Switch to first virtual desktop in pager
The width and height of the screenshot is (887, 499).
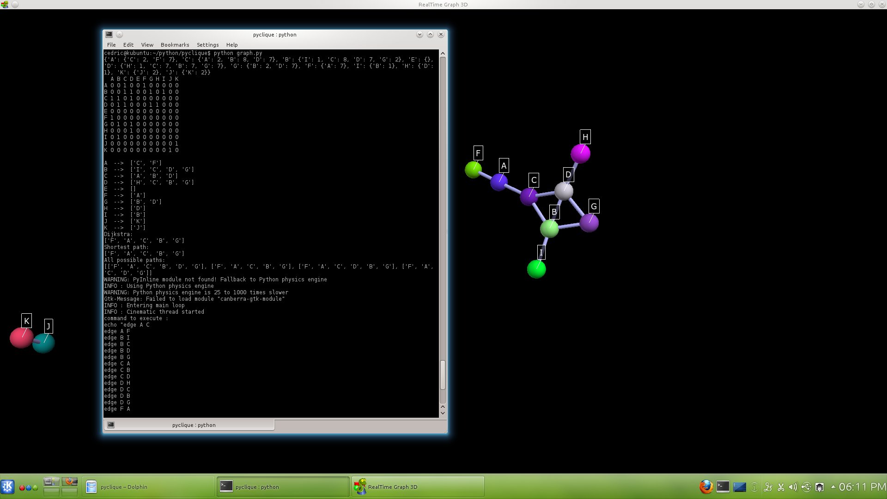[x=51, y=482]
